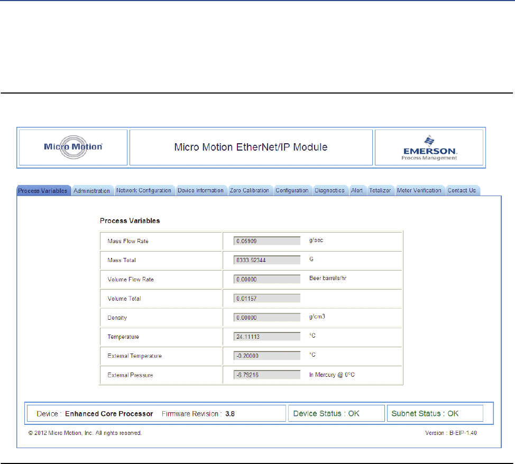515x464 pixels.
Task: Click the In Mercury @ 0°C unit text
Action: point(332,375)
